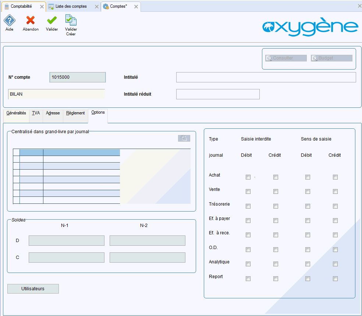Click into the Intitulé text field

tap(266, 77)
